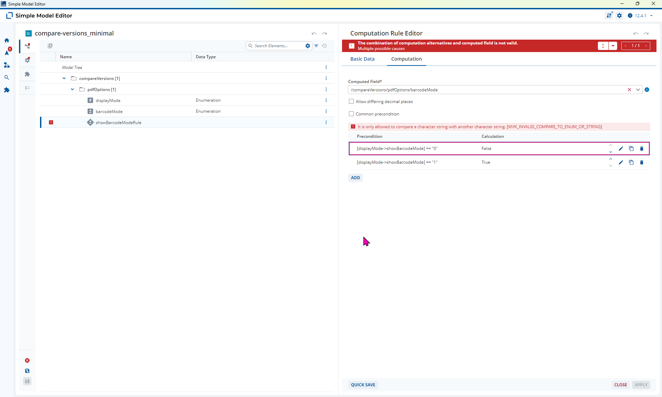Image resolution: width=662 pixels, height=397 pixels.
Task: Show info for Computed Field
Action: [647, 90]
